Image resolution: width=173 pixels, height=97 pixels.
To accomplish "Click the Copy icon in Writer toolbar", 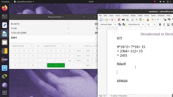I will click(137, 20).
